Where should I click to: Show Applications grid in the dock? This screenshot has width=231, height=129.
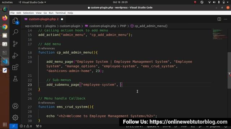click(x=5, y=124)
